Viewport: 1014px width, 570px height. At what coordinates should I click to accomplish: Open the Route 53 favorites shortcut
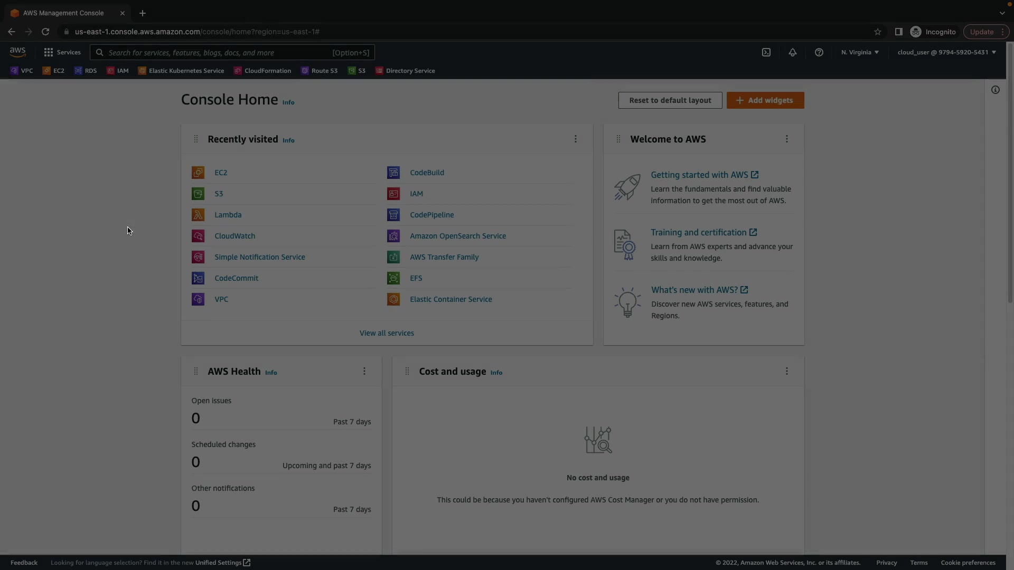[319, 71]
